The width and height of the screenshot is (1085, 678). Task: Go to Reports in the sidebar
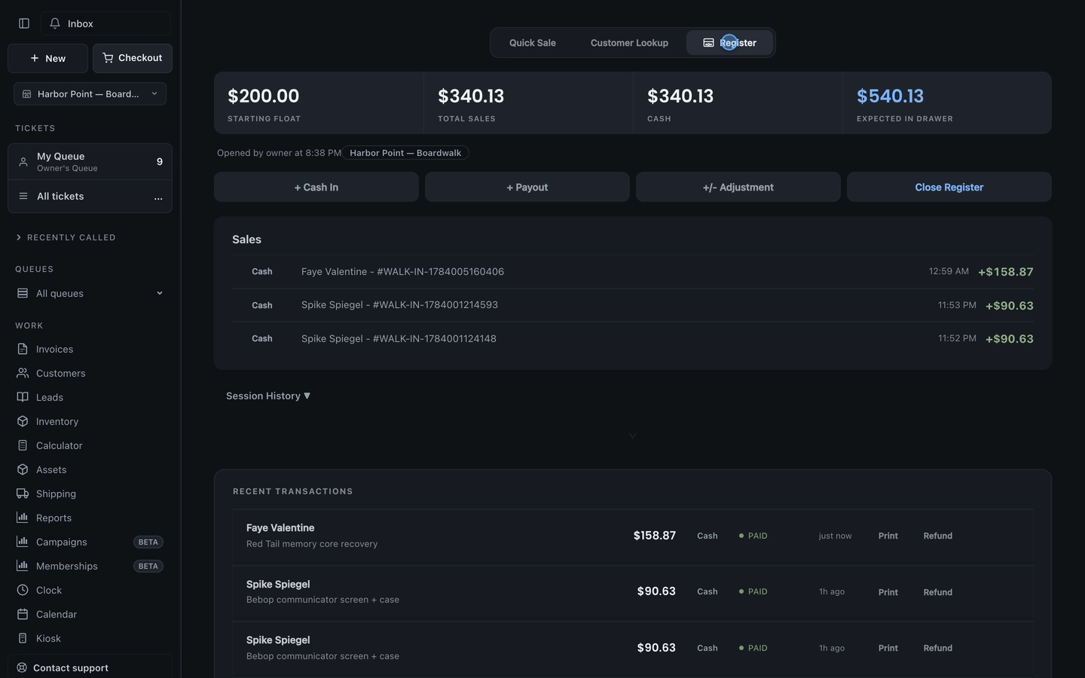pyautogui.click(x=90, y=518)
